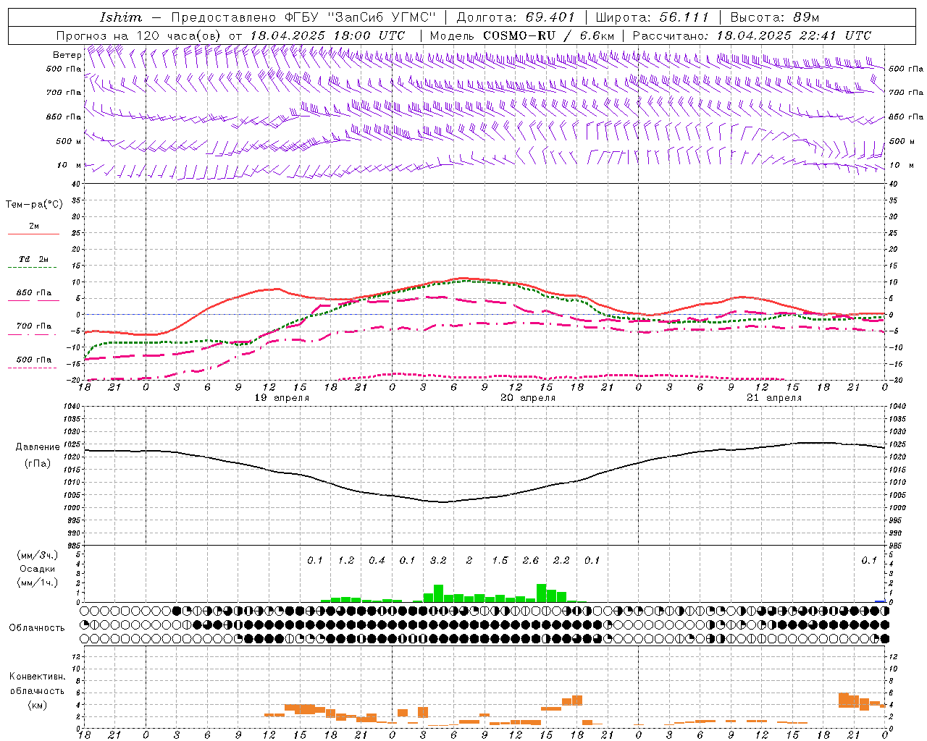The height and width of the screenshot is (741, 927).
Task: Click the '21 апреля' date label
Action: click(774, 398)
